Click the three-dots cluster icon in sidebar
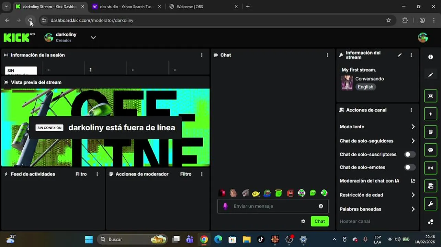This screenshot has width=441, height=247. [430, 222]
